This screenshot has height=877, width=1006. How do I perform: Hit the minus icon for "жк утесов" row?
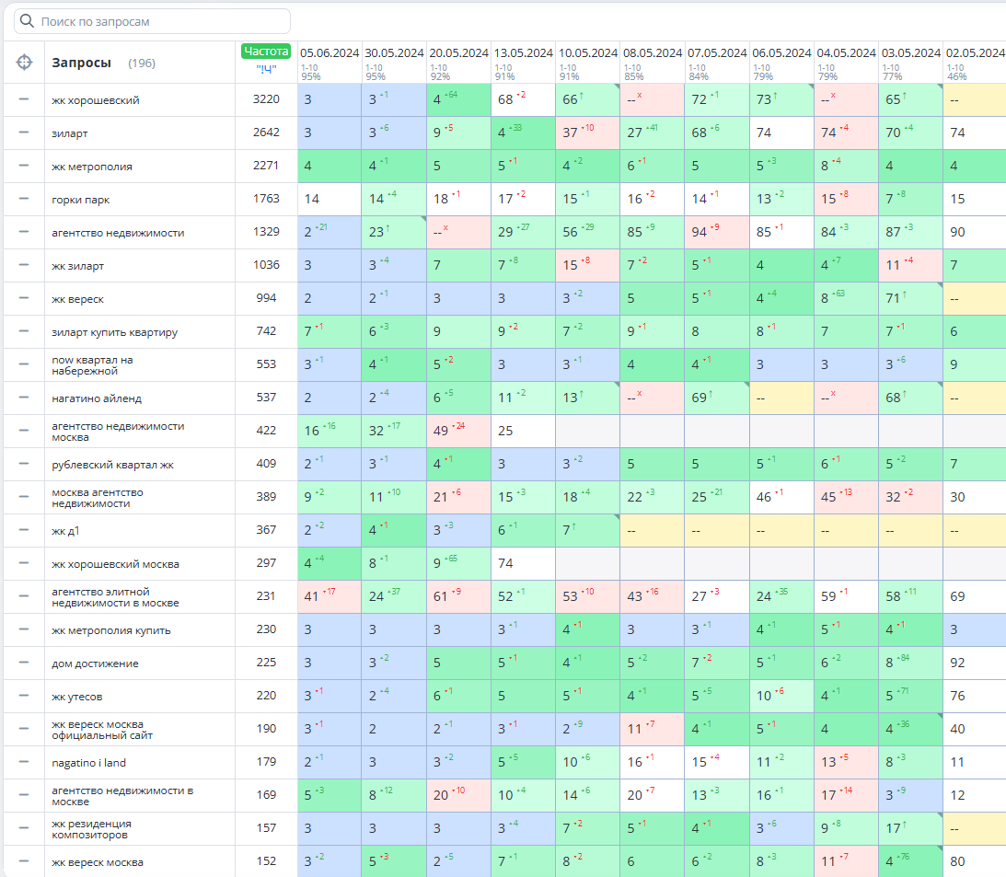(x=24, y=696)
